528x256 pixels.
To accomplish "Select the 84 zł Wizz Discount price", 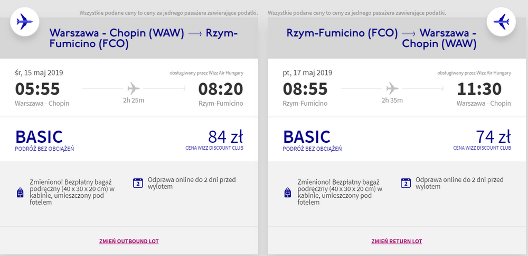I will [225, 136].
